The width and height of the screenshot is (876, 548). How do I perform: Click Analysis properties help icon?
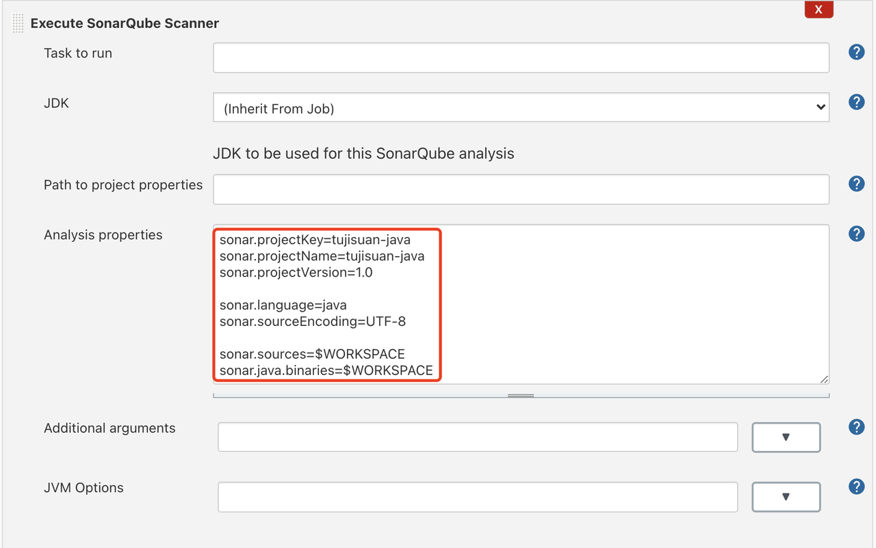pos(856,234)
